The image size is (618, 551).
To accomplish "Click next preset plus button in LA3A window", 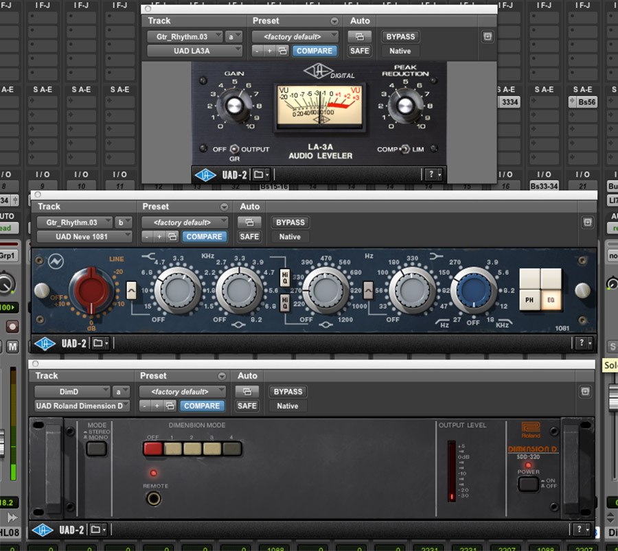I will [x=270, y=51].
